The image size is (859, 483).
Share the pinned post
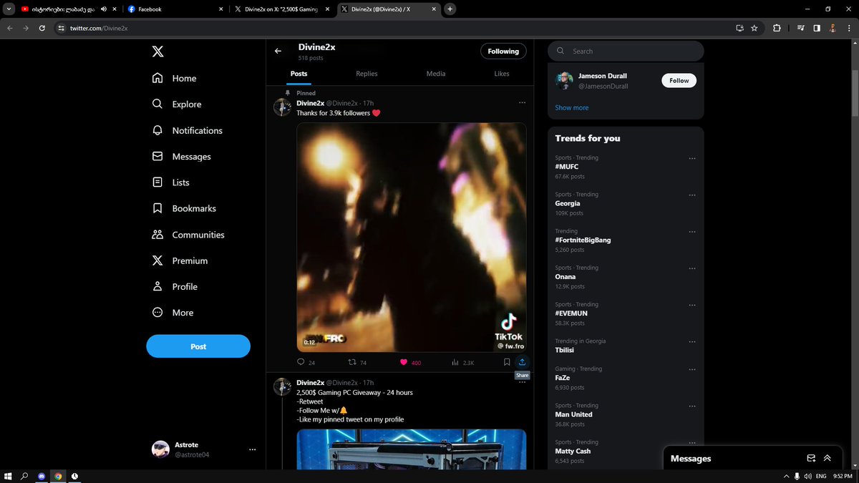coord(522,362)
